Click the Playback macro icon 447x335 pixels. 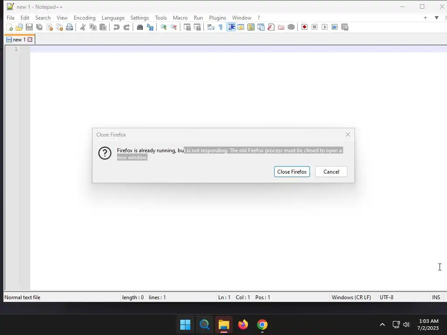pyautogui.click(x=324, y=27)
